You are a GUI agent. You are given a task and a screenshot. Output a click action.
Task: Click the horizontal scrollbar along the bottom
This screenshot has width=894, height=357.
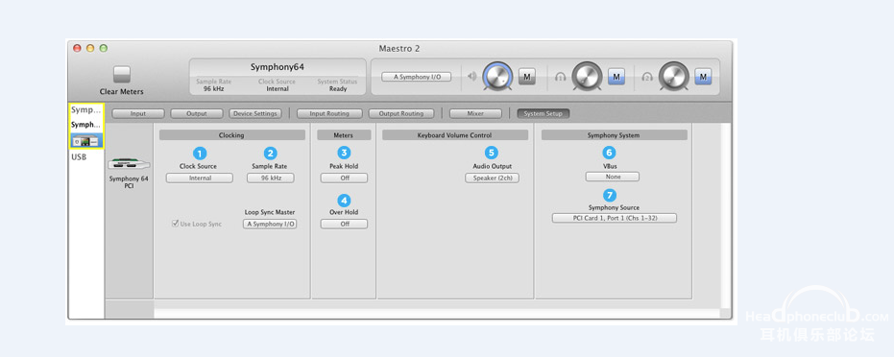click(x=437, y=314)
